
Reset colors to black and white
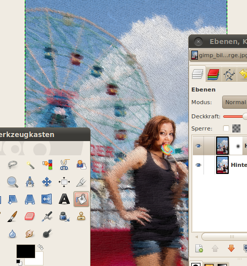click(x=19, y=262)
